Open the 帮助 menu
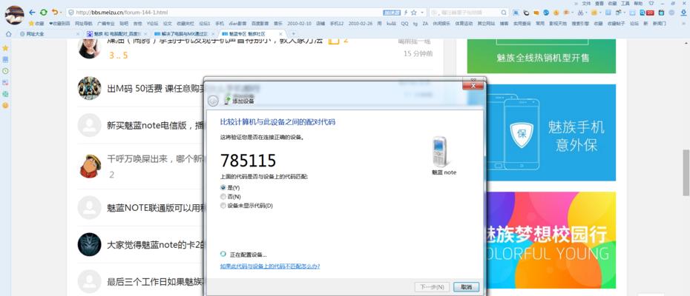 [637, 3]
